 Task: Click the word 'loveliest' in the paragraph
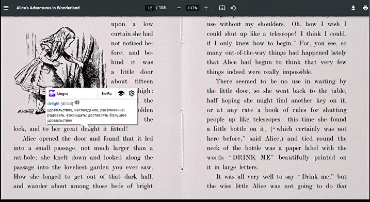[75, 167]
